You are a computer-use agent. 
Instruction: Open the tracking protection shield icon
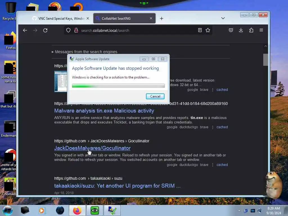68,30
